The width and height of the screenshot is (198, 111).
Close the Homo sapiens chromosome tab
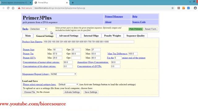pyautogui.click(x=30, y=3)
